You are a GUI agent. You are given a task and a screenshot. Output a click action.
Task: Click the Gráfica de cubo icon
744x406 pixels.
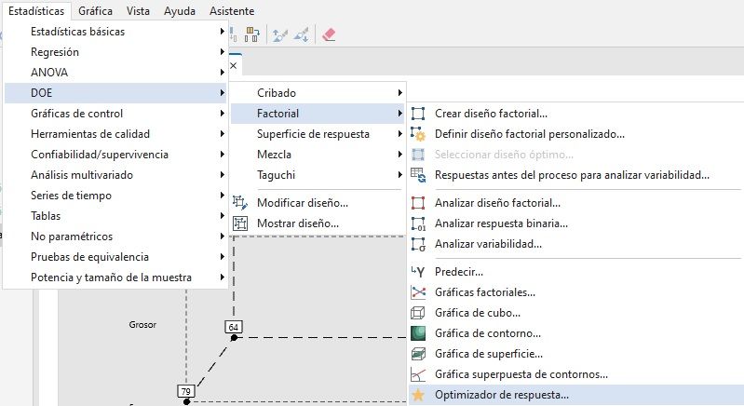pyautogui.click(x=418, y=313)
